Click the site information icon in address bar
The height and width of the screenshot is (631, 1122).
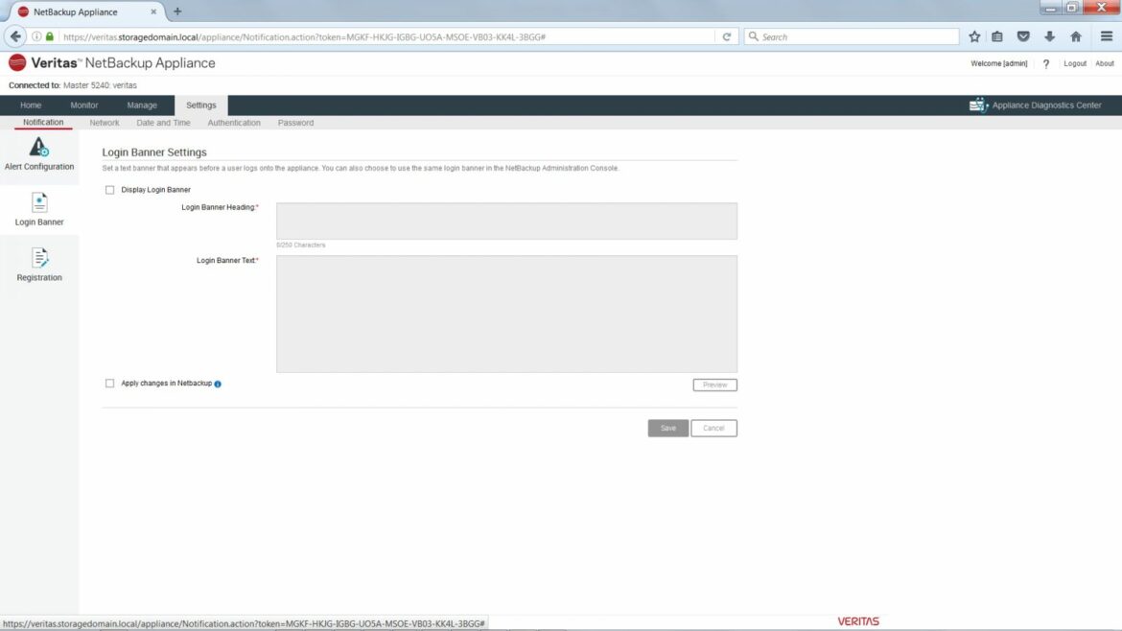pos(36,36)
